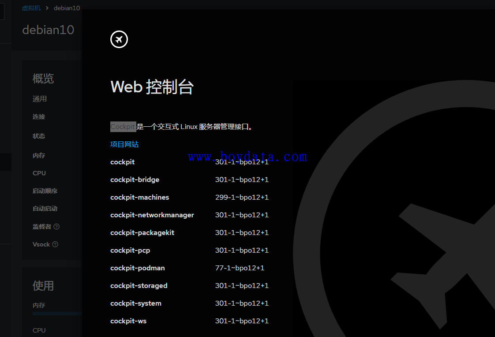Click the cockpit-packagekit package name
Viewport: 495px width, 337px height.
(x=142, y=233)
